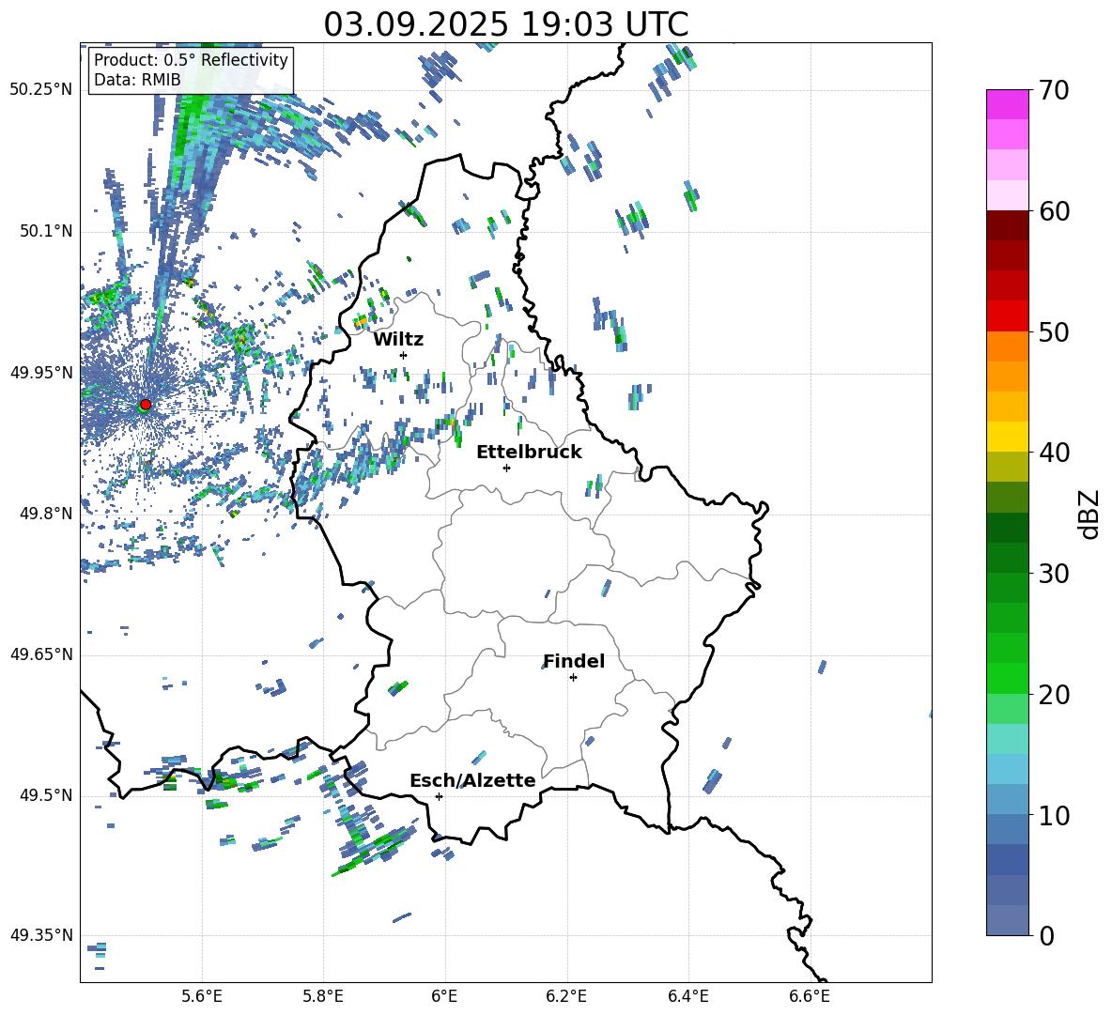Screen dimensions: 1112x1015
Task: Click the 40 tick on colorbar
Action: (1054, 453)
